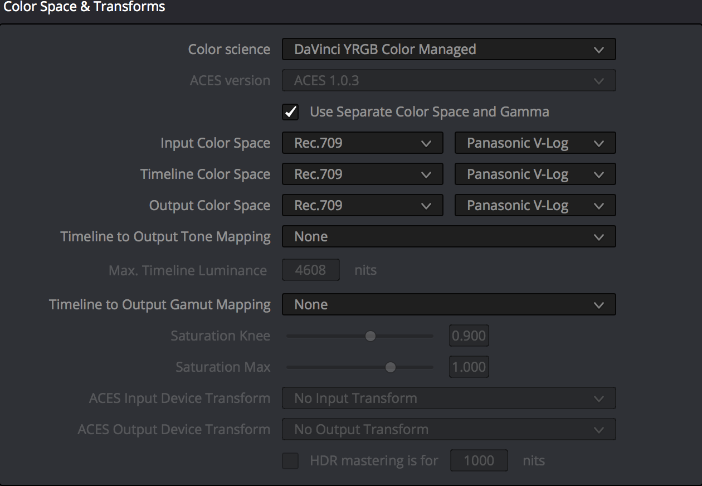The height and width of the screenshot is (486, 702).
Task: Open the Color science dropdown
Action: (448, 49)
